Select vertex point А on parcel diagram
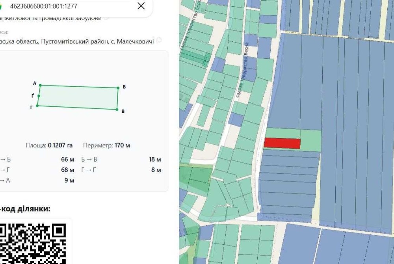The height and width of the screenshot is (264, 394). pyautogui.click(x=40, y=86)
